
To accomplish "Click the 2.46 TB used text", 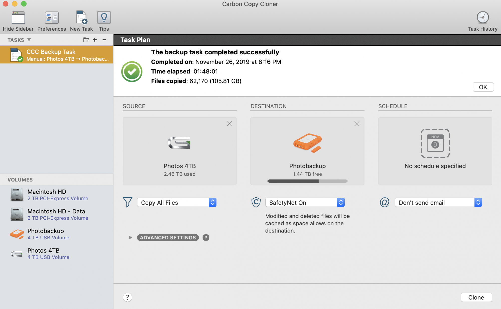I will (180, 174).
